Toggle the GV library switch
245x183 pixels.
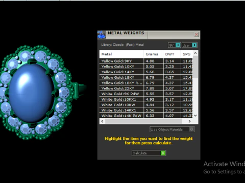[x=174, y=45]
